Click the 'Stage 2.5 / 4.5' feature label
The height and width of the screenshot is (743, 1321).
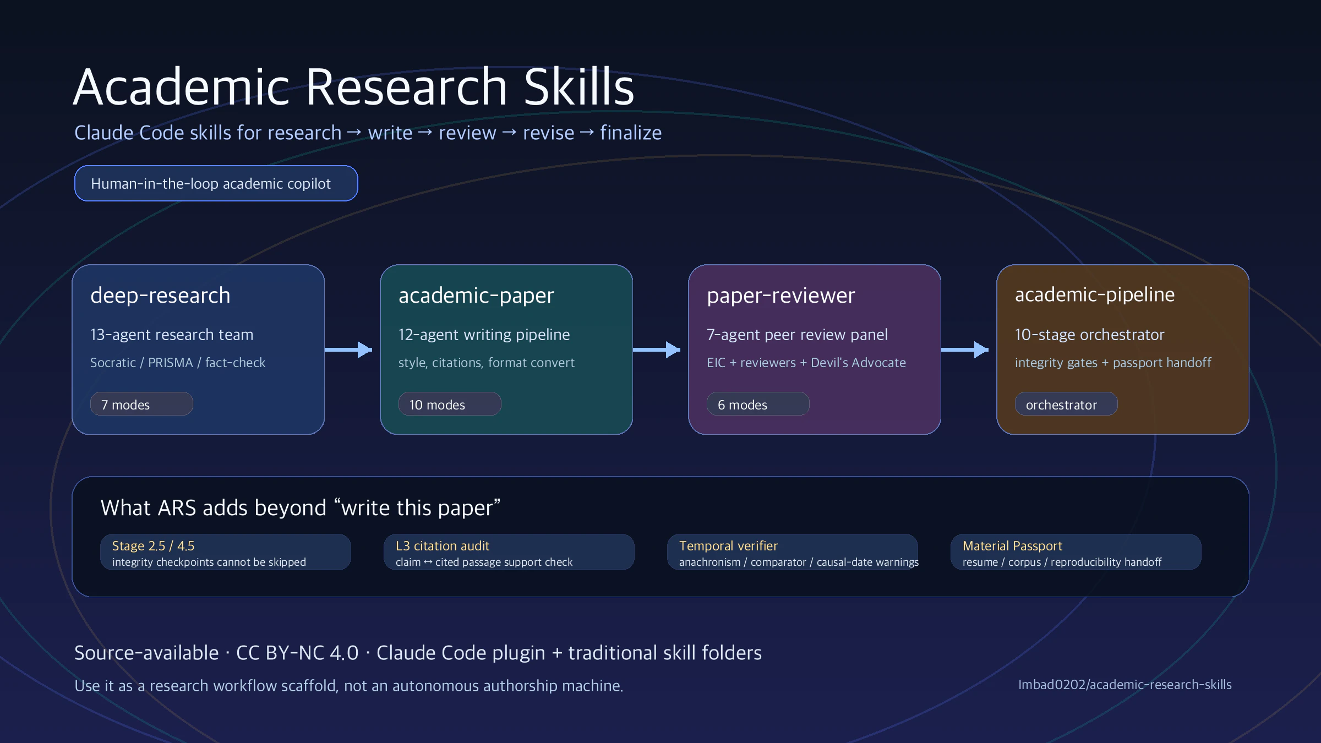tap(153, 546)
